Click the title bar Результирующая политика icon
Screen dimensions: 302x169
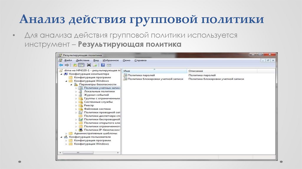60,55
